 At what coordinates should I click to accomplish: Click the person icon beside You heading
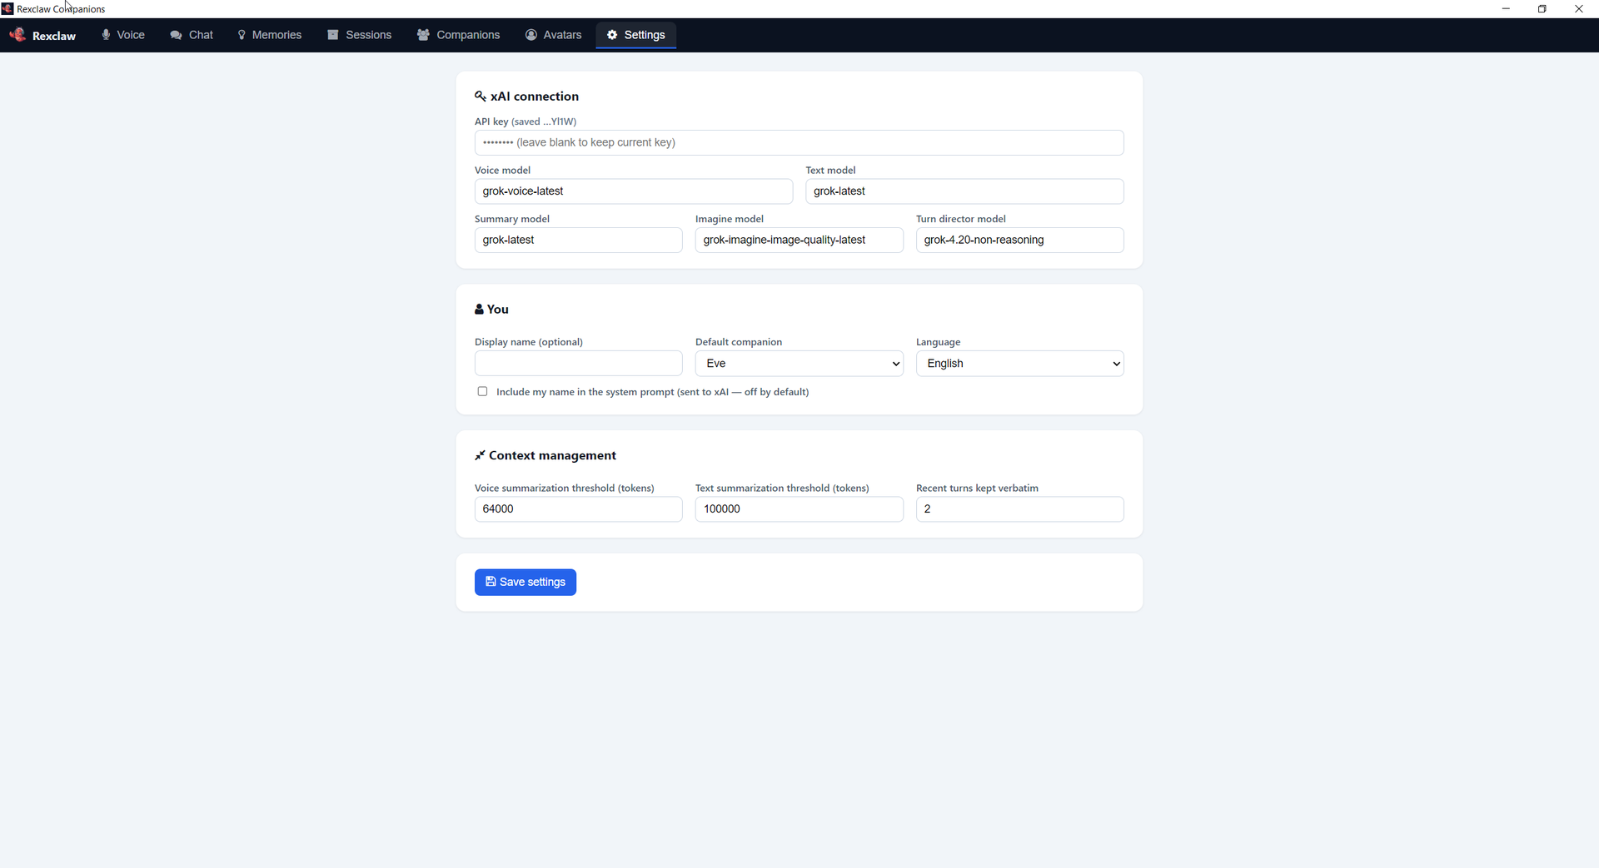479,310
